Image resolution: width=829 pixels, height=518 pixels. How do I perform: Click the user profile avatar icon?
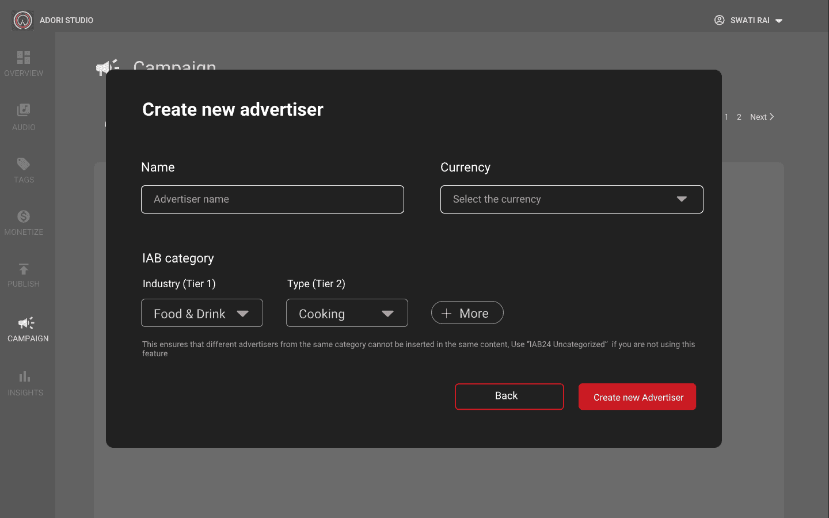[x=719, y=20]
